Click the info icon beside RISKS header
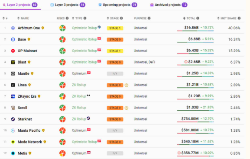This screenshot has height=159, width=250. tap(67, 18)
